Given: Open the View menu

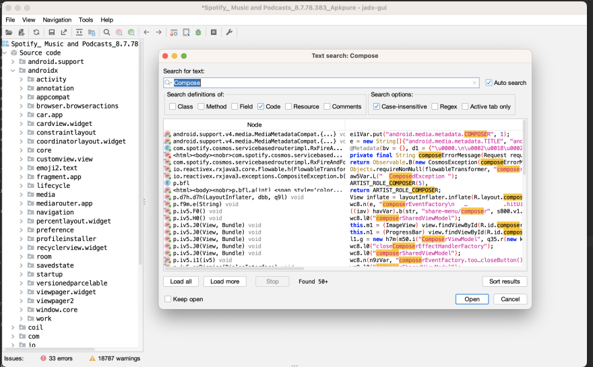Looking at the screenshot, I should (28, 20).
